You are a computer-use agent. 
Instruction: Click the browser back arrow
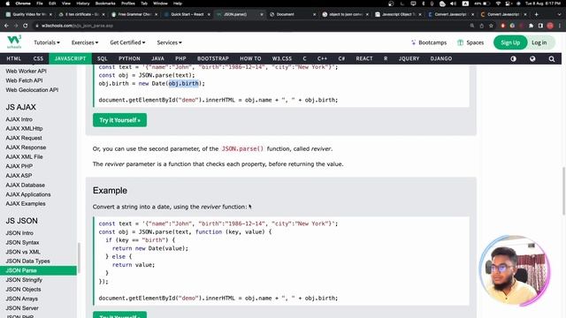[6, 26]
